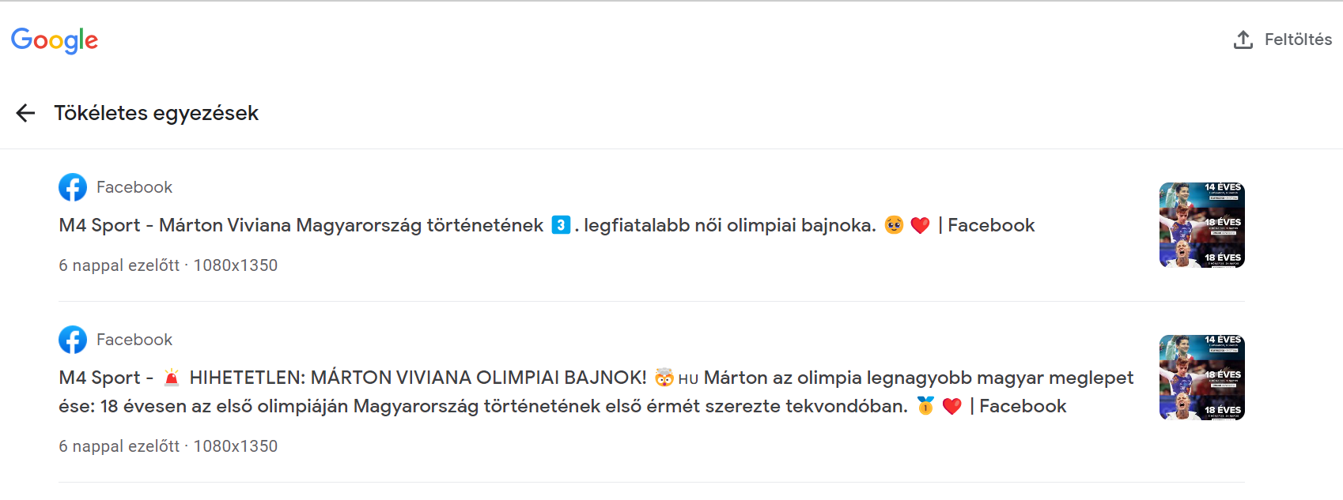The height and width of the screenshot is (500, 1343).
Task: Click the exploding head emoji after BAJNOK
Action: (x=664, y=378)
